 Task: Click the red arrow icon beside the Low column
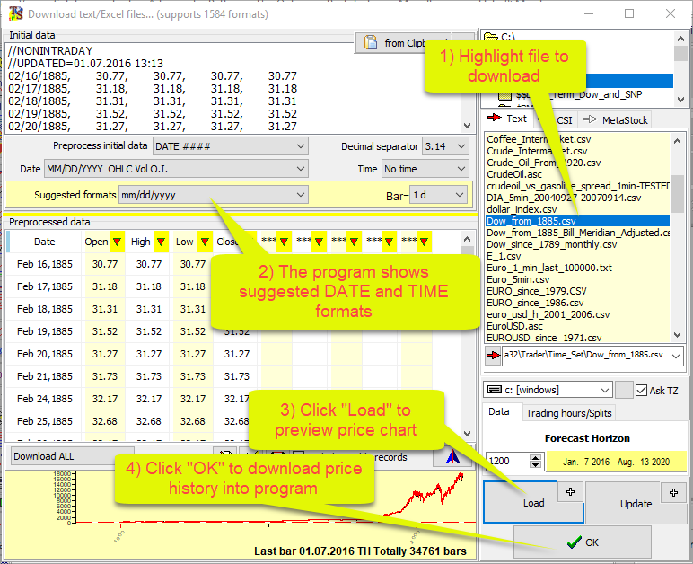coord(204,242)
